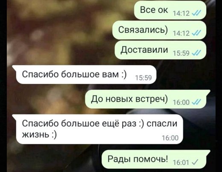Click the double check mark beside "Все ок"

[x=196, y=13]
